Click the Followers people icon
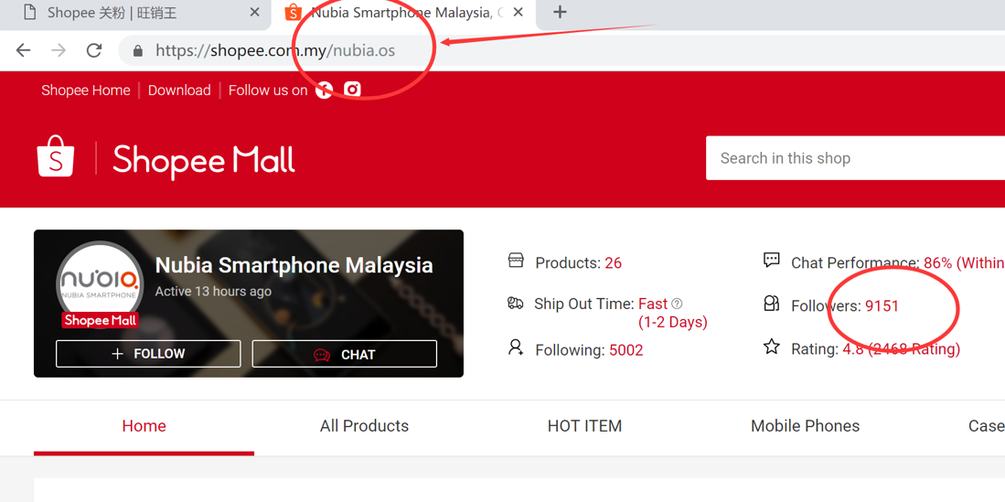Screen dimensions: 1005x502 pyautogui.click(x=772, y=304)
